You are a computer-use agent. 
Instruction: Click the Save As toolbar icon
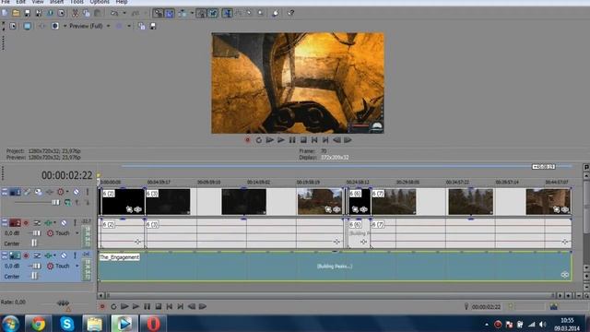[39, 13]
